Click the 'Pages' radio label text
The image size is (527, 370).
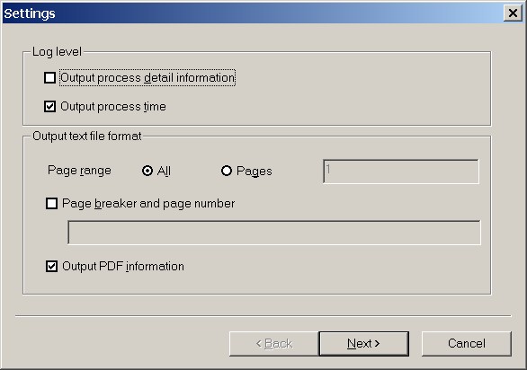pyautogui.click(x=255, y=171)
